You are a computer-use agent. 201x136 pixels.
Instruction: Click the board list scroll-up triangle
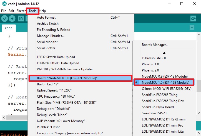164,53
